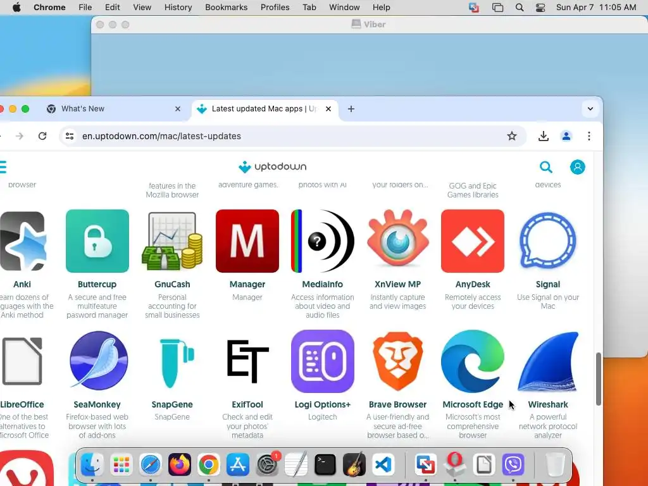Reload the page
Screen dimensions: 648x486
[x=42, y=136]
